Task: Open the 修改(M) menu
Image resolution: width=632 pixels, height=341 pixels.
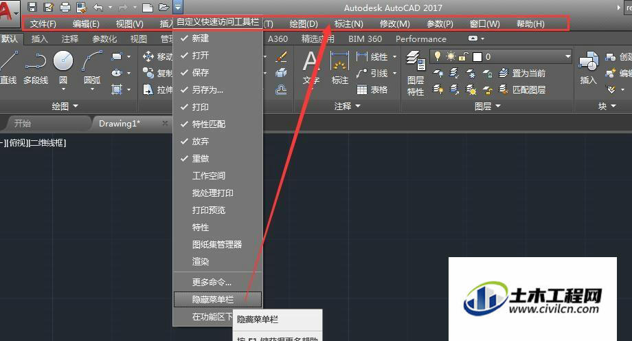Action: pos(394,24)
